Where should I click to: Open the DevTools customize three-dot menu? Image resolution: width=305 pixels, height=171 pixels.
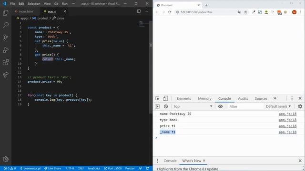click(292, 98)
